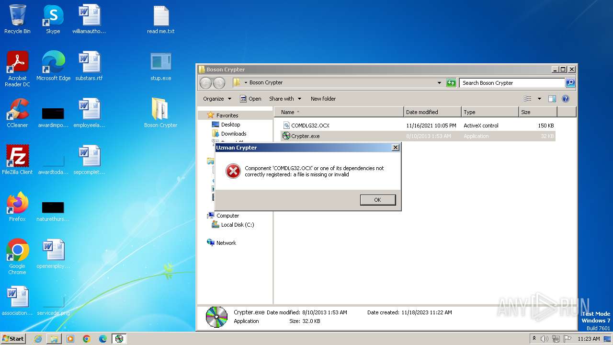
Task: Open the Start menu
Action: [13, 339]
